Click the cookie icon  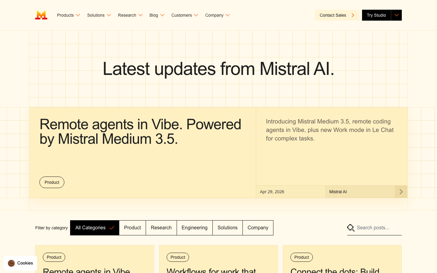click(12, 263)
